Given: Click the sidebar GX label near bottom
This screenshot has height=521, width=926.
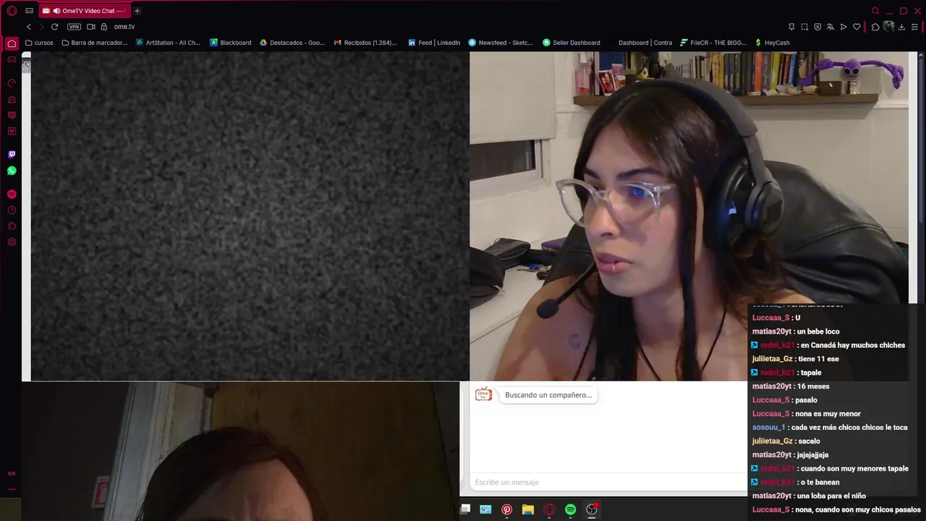Looking at the screenshot, I should pyautogui.click(x=12, y=473).
